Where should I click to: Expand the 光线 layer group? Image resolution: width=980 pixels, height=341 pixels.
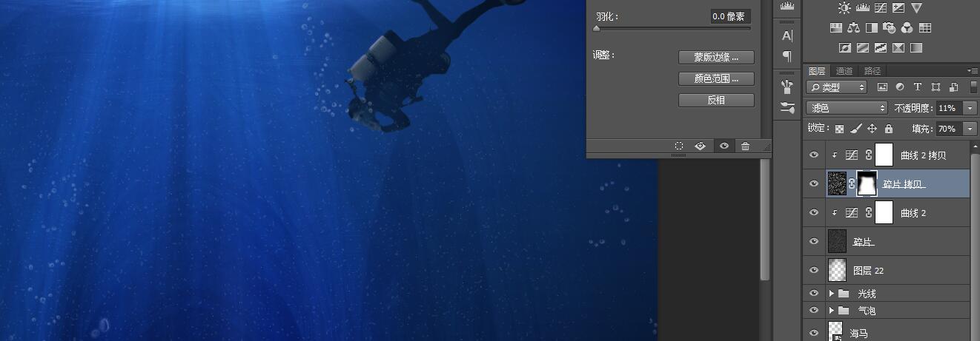(x=832, y=294)
